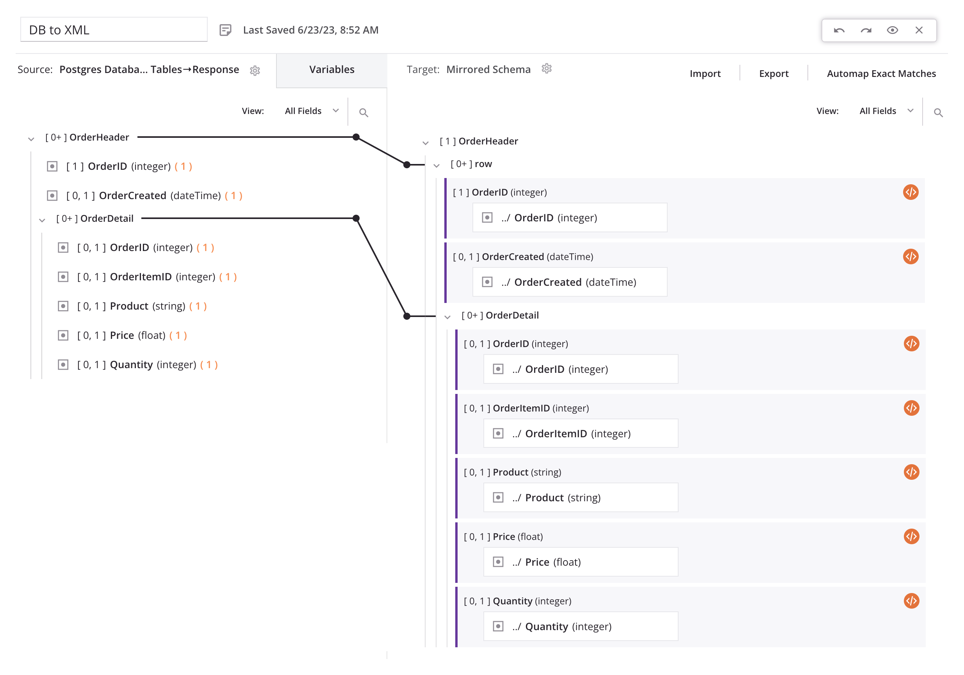Viewport: 964px width, 675px height.
Task: Open the script icon for target Product field
Action: click(911, 472)
